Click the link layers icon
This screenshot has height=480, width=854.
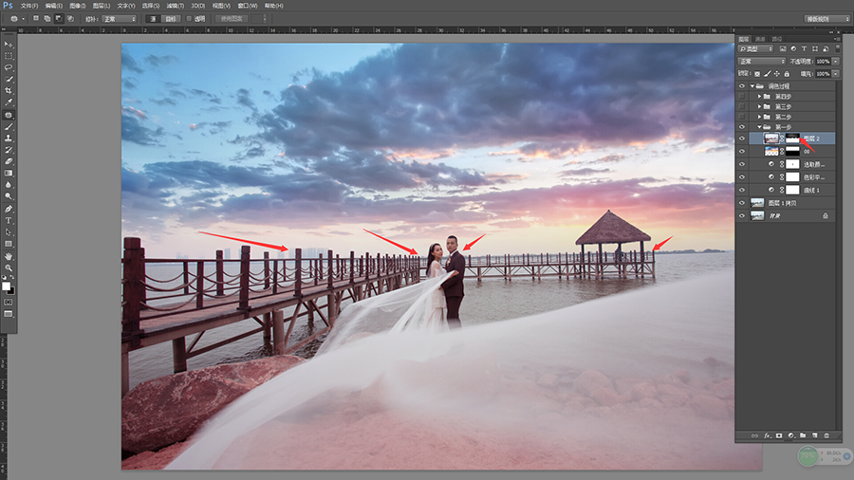coord(754,435)
